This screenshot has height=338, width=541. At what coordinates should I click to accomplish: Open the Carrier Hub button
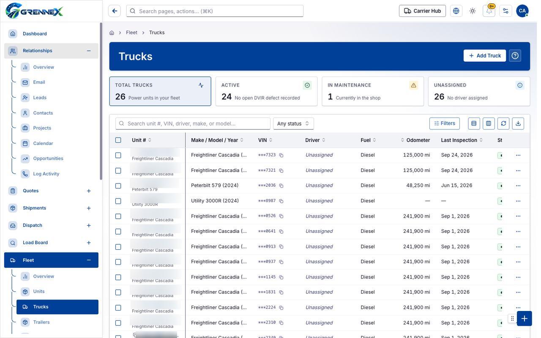(x=422, y=11)
